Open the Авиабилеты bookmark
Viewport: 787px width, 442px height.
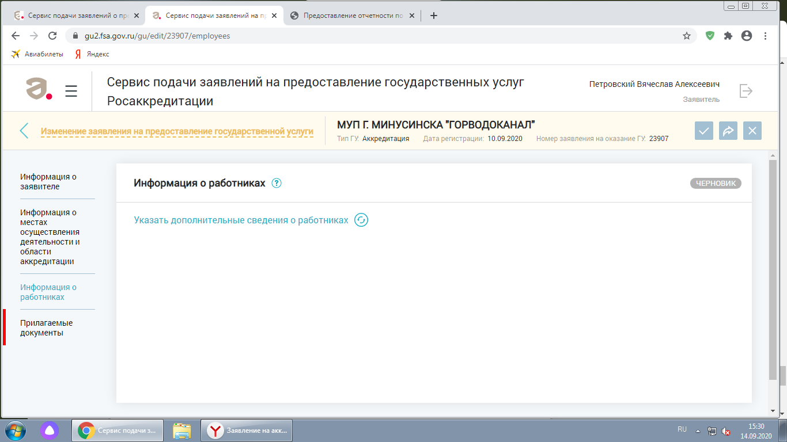38,54
